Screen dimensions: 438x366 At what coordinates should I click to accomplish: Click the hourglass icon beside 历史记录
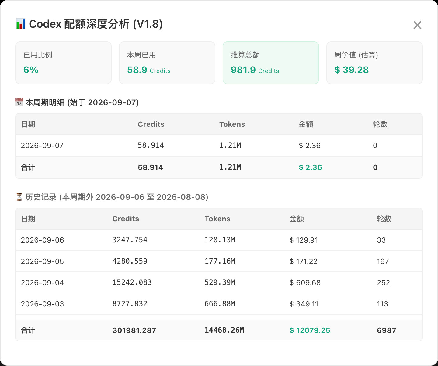coord(19,197)
